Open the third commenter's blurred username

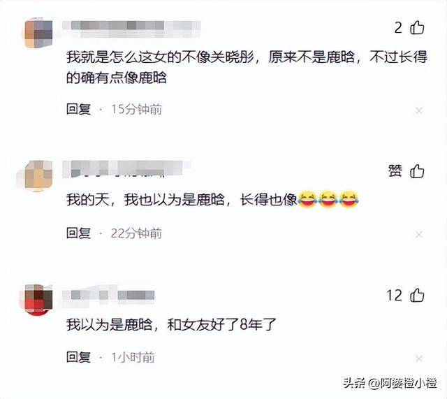tap(109, 295)
